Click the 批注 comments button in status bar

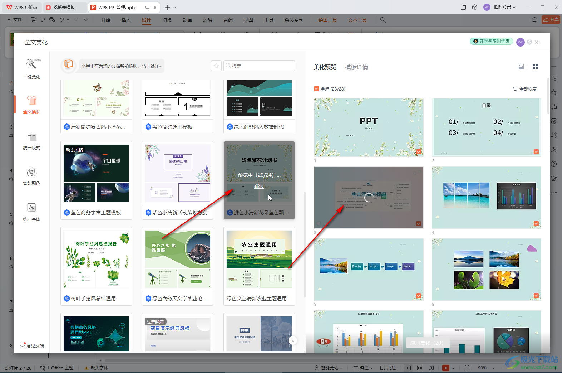pos(388,368)
